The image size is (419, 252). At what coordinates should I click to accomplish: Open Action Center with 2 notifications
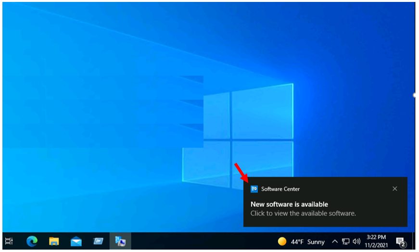400,241
